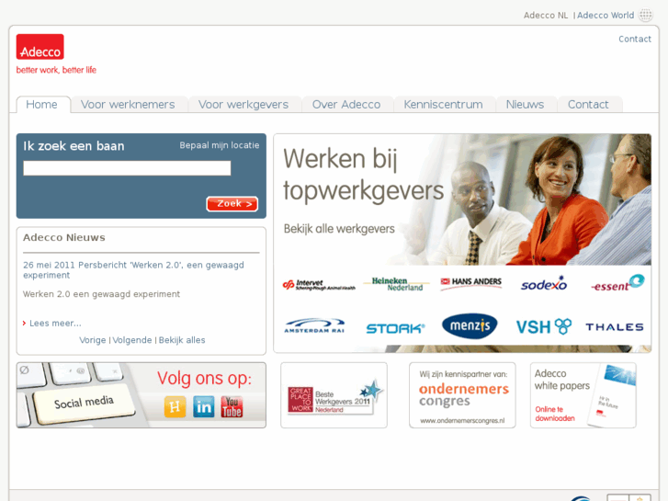This screenshot has height=501, width=668.
Task: Open the ondernemers congres banner
Action: (462, 395)
